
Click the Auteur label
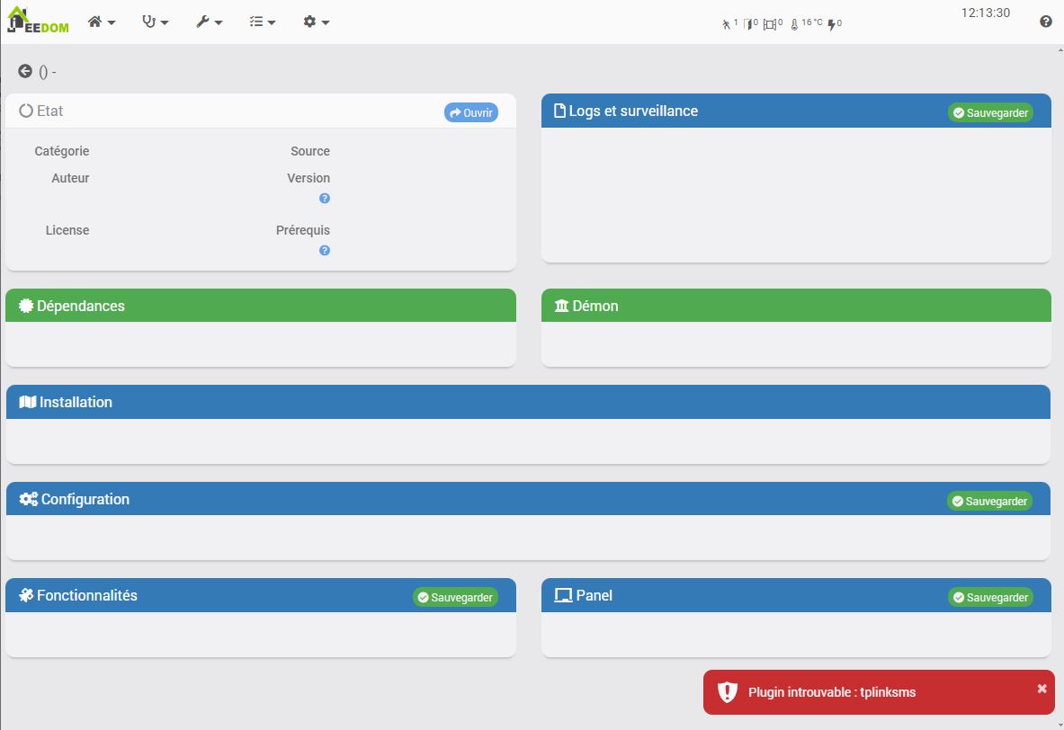coord(70,178)
